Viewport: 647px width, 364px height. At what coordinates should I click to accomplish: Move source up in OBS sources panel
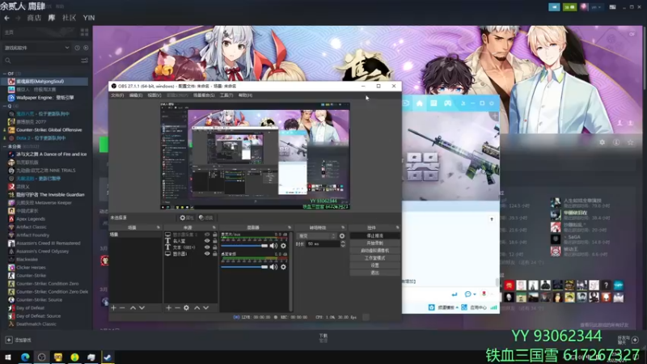(197, 308)
